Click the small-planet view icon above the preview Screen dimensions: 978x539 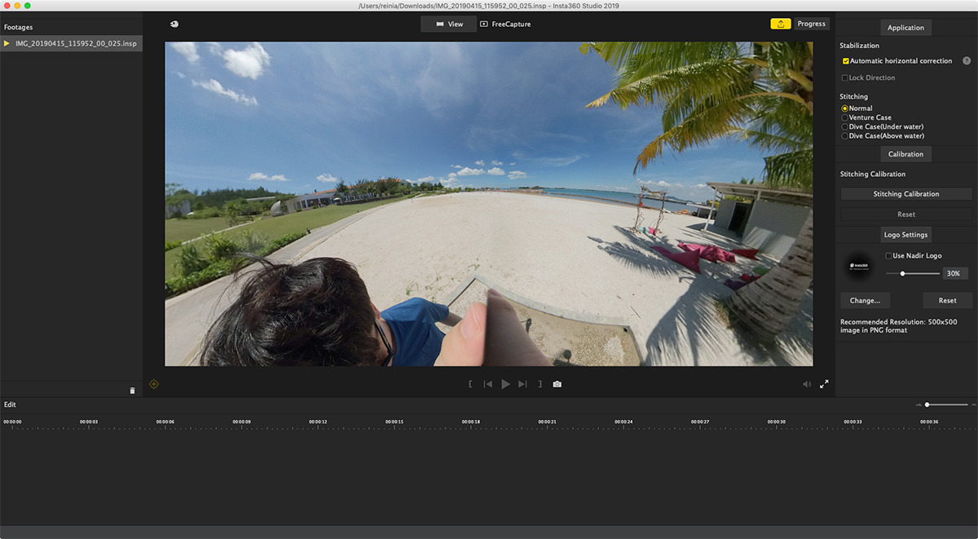point(174,24)
